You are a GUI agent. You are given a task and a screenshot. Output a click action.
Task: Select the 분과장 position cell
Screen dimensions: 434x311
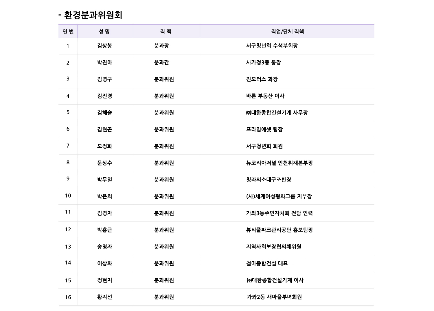pyautogui.click(x=161, y=46)
